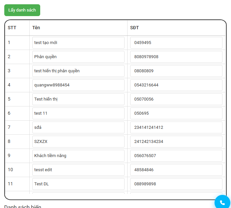Click the blue phone call icon
Viewport: 231px width, 208px height.
click(x=222, y=202)
